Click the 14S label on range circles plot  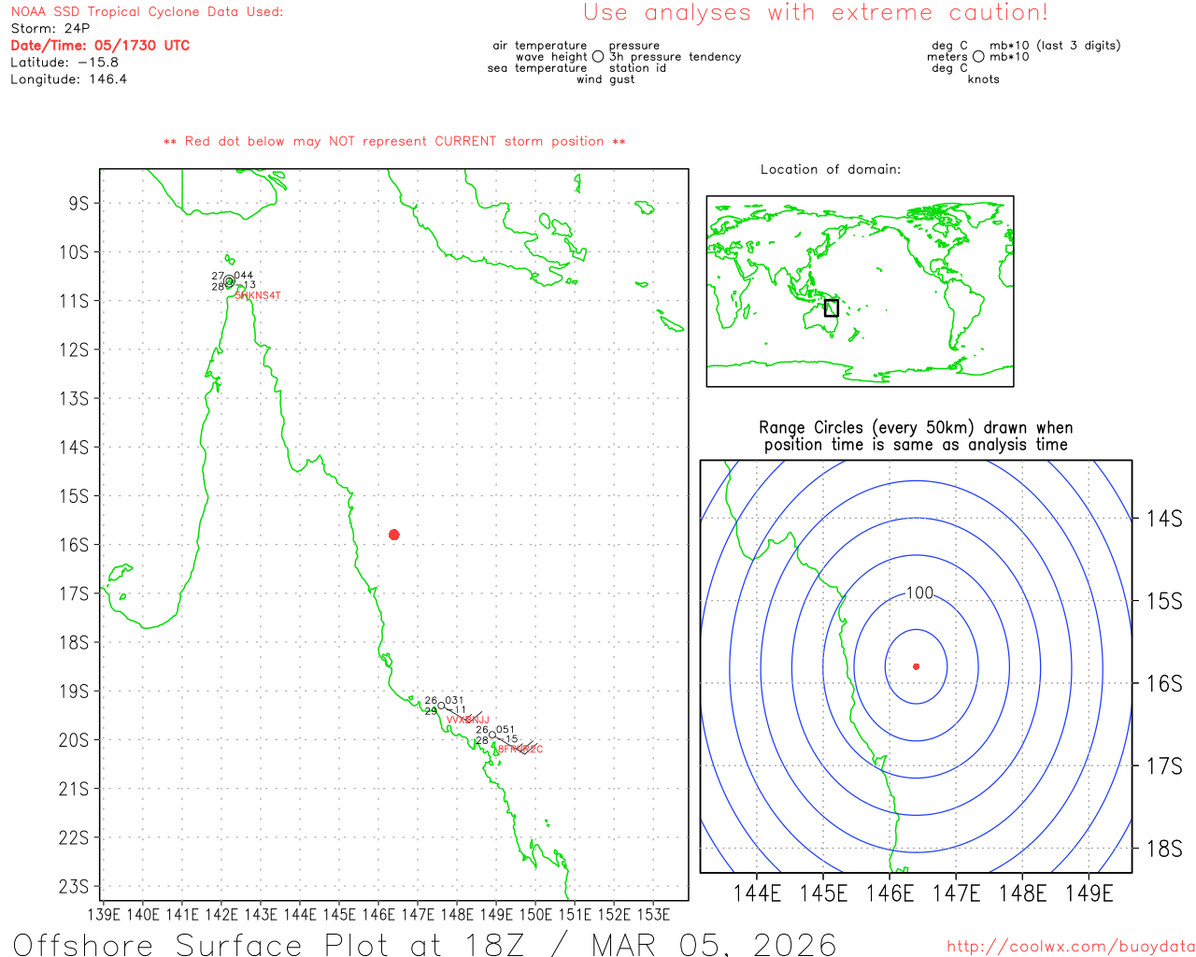pos(1164,519)
